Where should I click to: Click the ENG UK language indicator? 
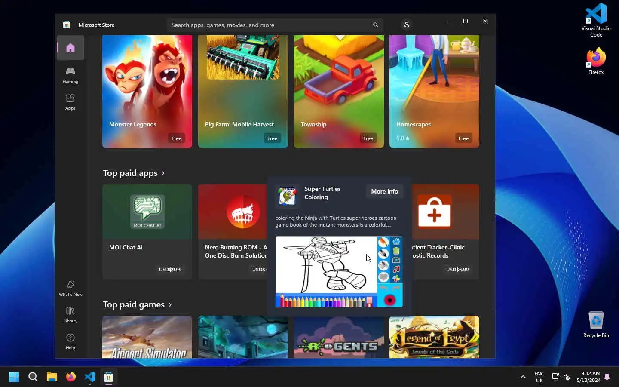tap(539, 377)
